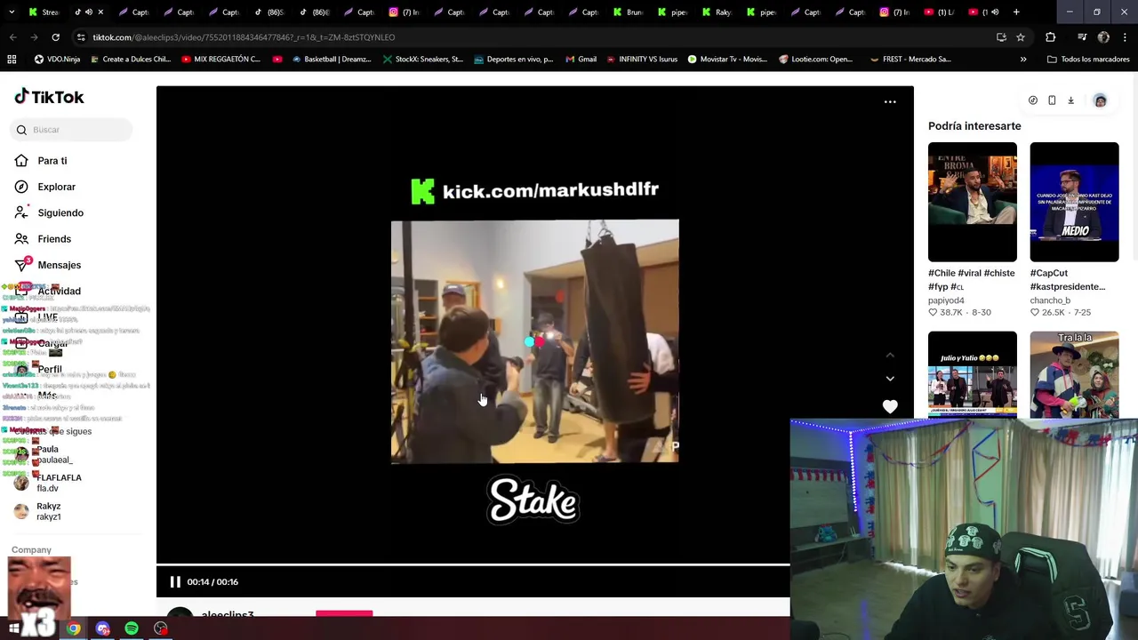The height and width of the screenshot is (640, 1138).
Task: Open Siguiendo in sidebar
Action: (60, 213)
